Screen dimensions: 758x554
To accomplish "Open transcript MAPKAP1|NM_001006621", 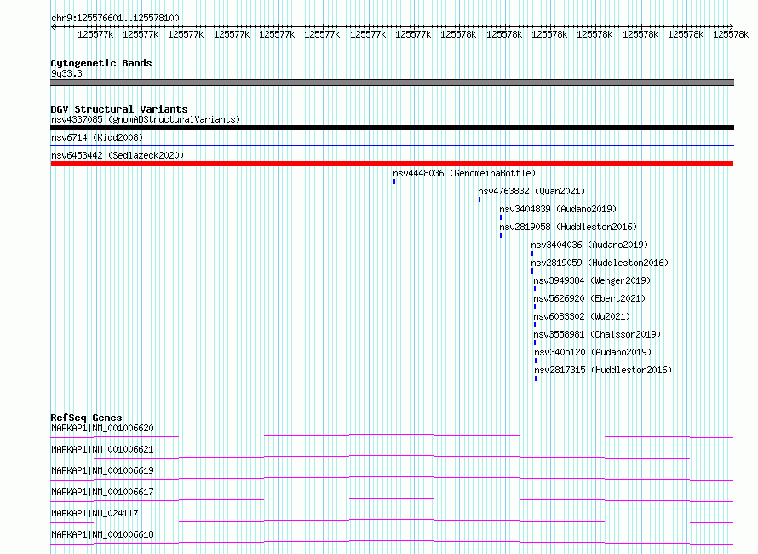I will pyautogui.click(x=102, y=449).
